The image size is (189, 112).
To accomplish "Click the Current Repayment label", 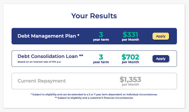I will point(41,81).
